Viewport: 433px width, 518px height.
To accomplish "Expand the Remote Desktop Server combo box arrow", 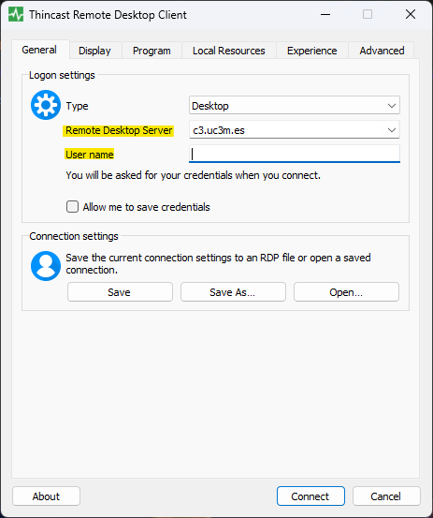I will coord(392,130).
